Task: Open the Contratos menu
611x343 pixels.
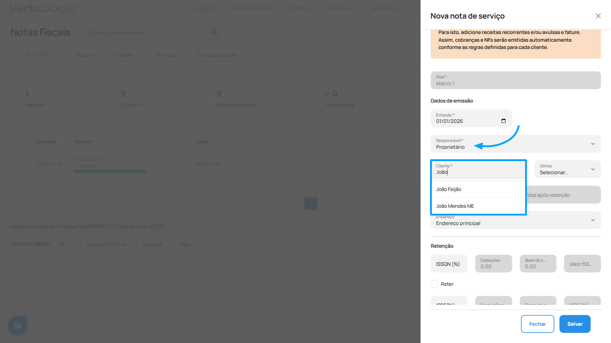Action: (x=300, y=8)
